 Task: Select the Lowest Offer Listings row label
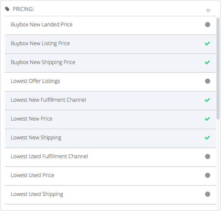click(35, 81)
